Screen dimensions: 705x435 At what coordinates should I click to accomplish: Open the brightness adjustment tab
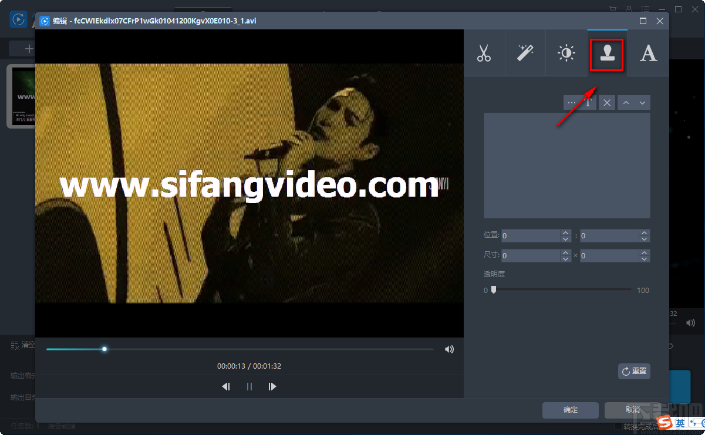click(x=566, y=53)
